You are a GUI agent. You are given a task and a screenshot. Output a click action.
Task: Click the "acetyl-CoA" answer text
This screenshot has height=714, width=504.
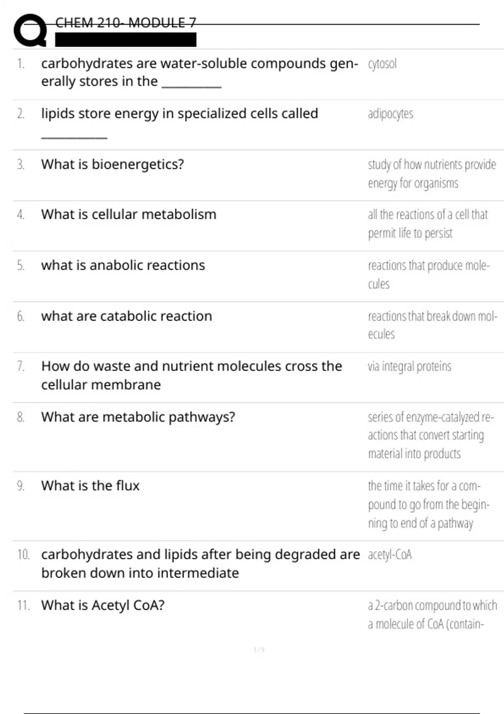click(390, 555)
